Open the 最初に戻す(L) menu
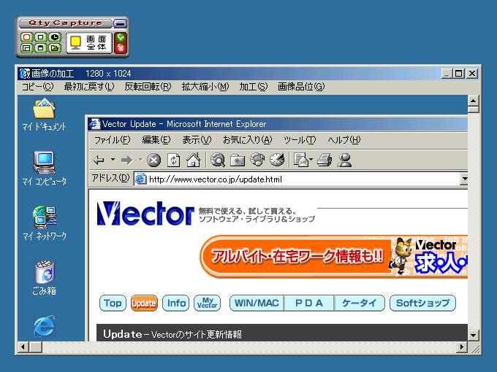The height and width of the screenshot is (372, 497). point(89,87)
